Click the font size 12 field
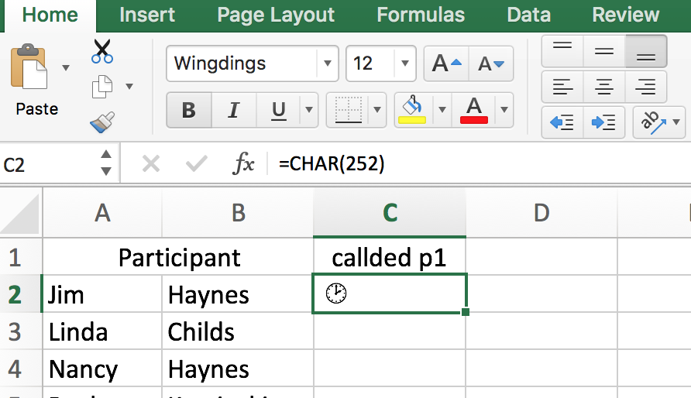Image resolution: width=691 pixels, height=398 pixels. pos(370,63)
